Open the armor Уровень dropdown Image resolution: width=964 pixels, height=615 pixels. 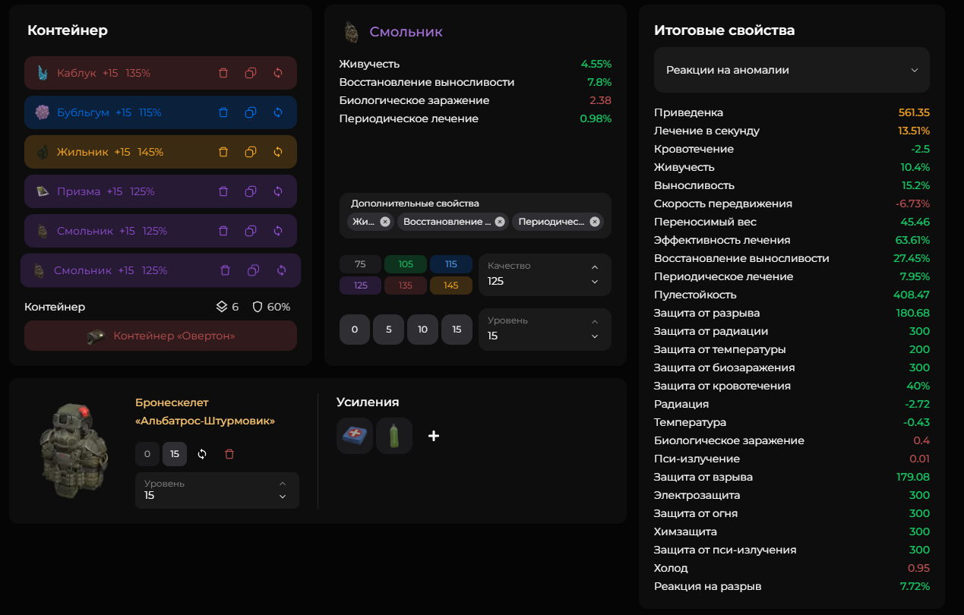tap(217, 490)
